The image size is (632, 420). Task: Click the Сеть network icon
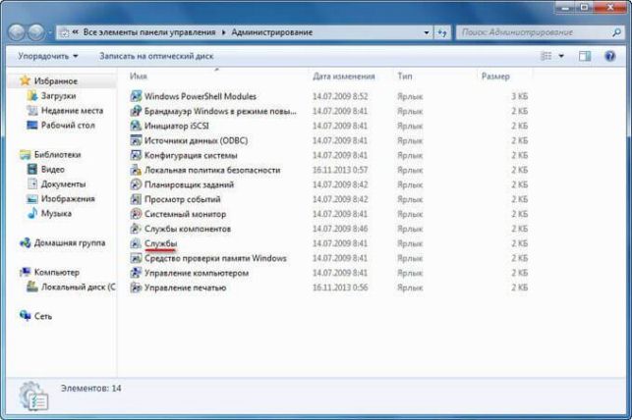tap(25, 316)
